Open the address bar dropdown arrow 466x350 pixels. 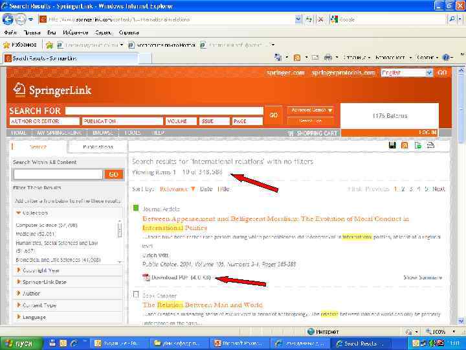coord(298,19)
